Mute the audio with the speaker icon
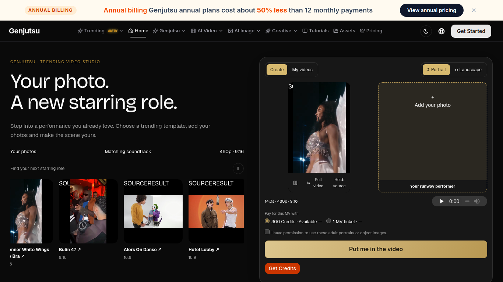This screenshot has width=503, height=282. [477, 201]
